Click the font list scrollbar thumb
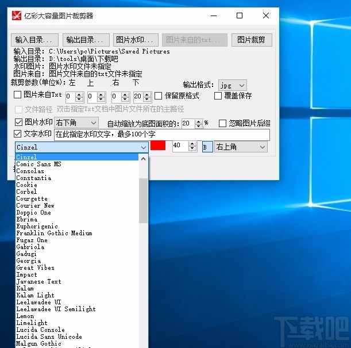The height and width of the screenshot is (348, 351). [143, 201]
